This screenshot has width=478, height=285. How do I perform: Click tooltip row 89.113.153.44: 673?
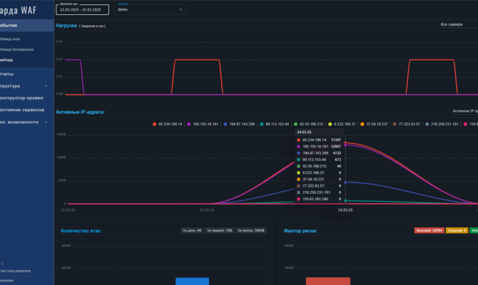point(319,160)
